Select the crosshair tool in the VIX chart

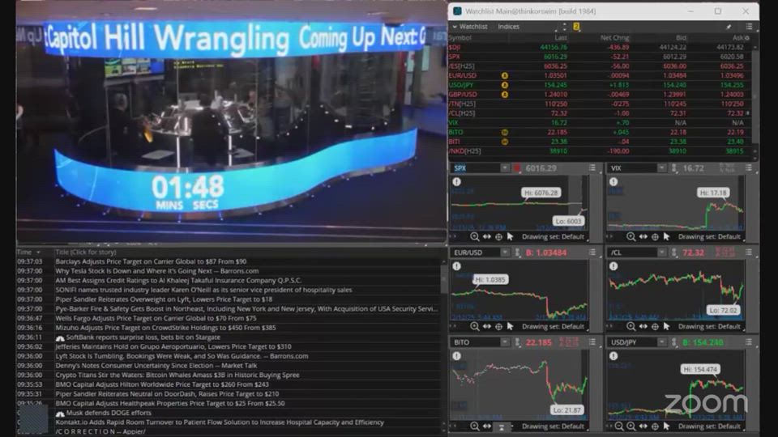click(x=655, y=237)
